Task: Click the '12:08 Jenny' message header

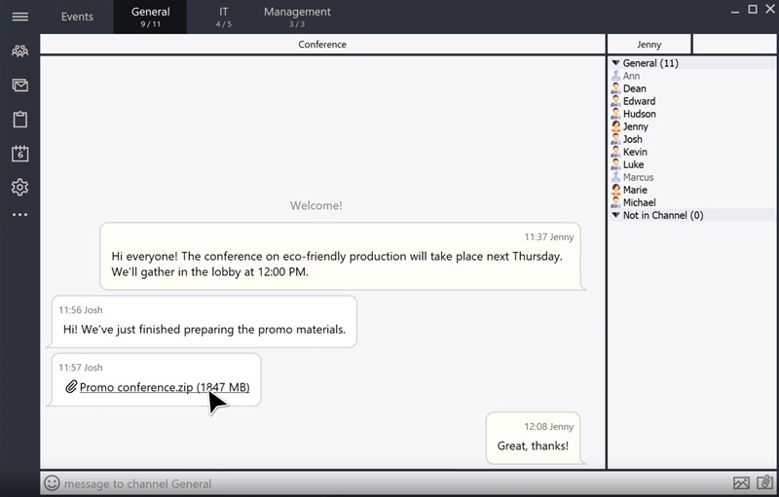Action: point(548,427)
